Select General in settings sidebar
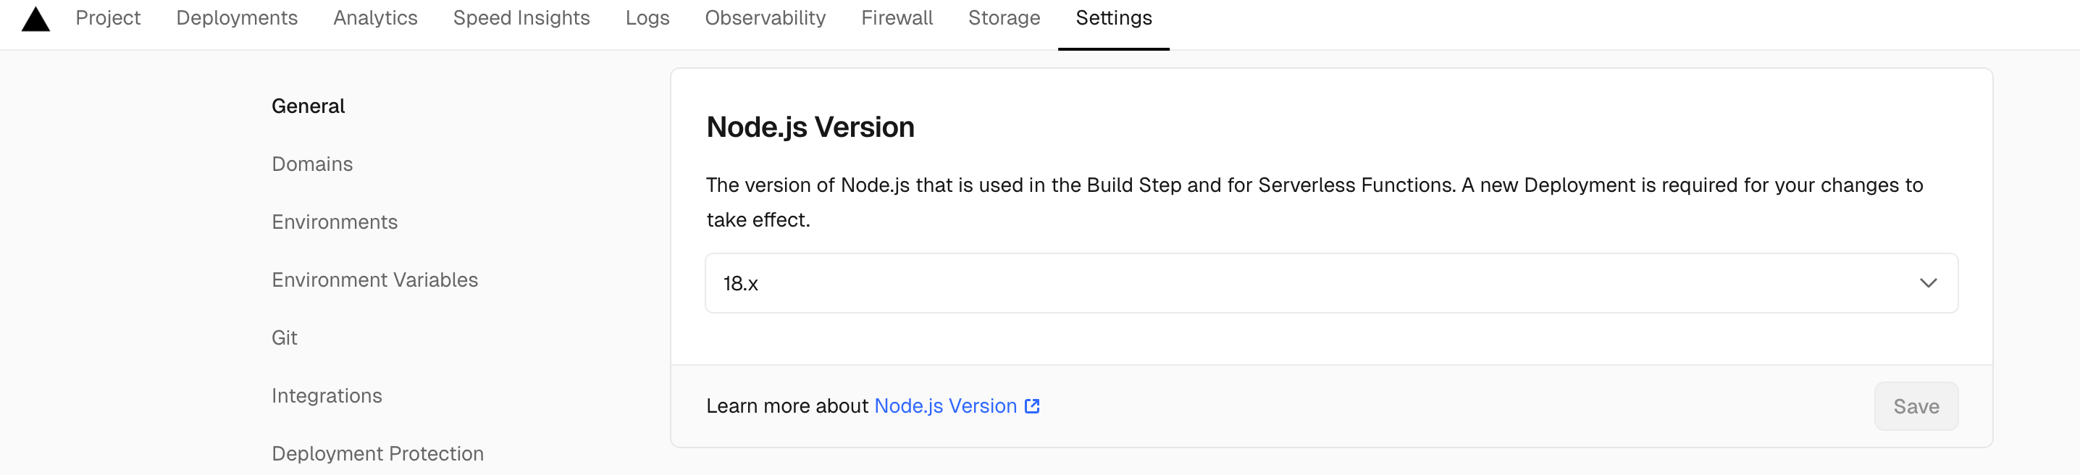The width and height of the screenshot is (2080, 475). (x=308, y=106)
